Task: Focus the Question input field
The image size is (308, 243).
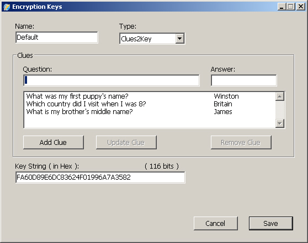Action: tap(111, 80)
